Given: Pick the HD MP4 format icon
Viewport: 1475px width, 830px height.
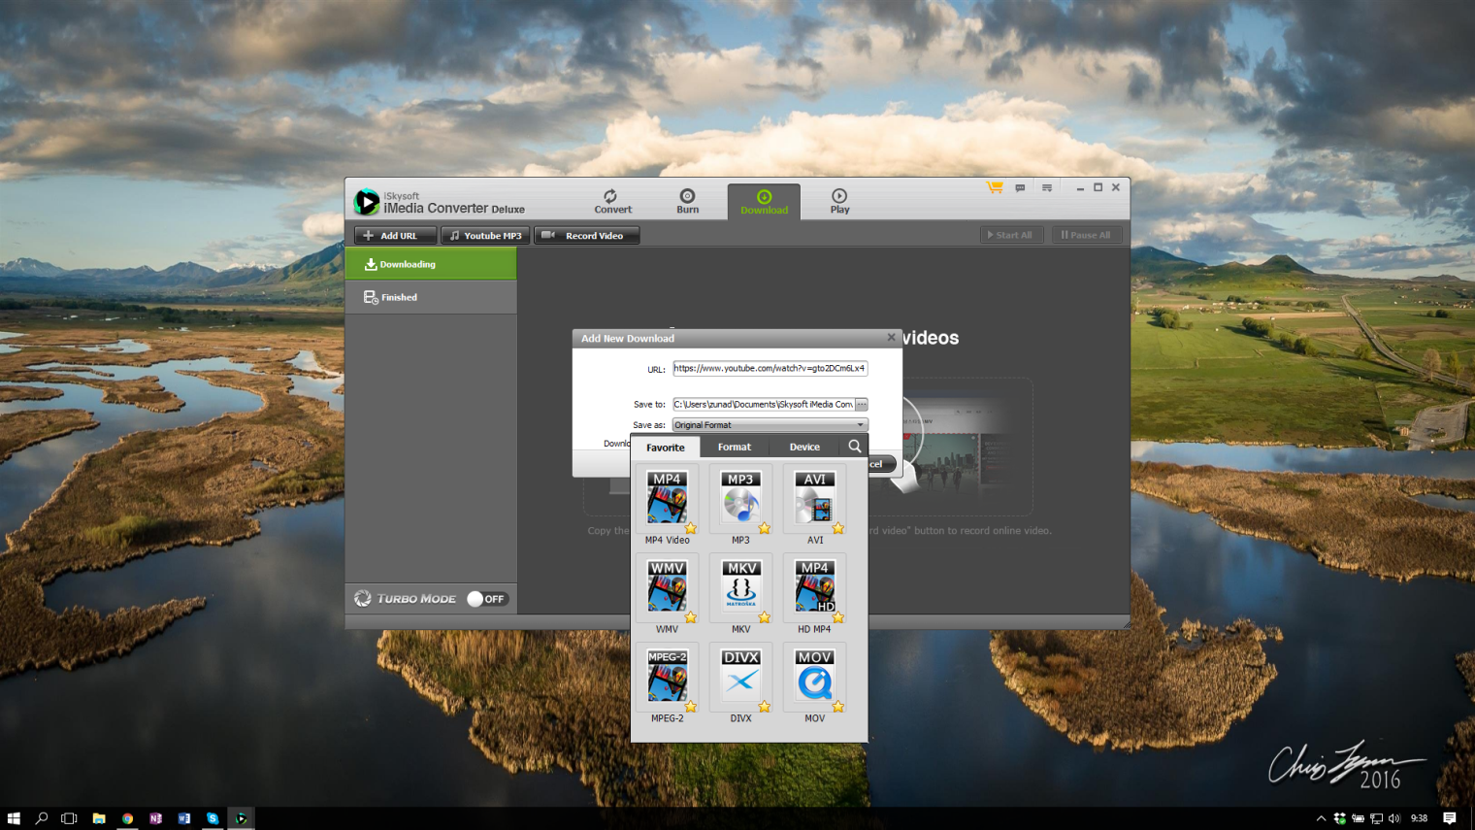Looking at the screenshot, I should coord(814,586).
